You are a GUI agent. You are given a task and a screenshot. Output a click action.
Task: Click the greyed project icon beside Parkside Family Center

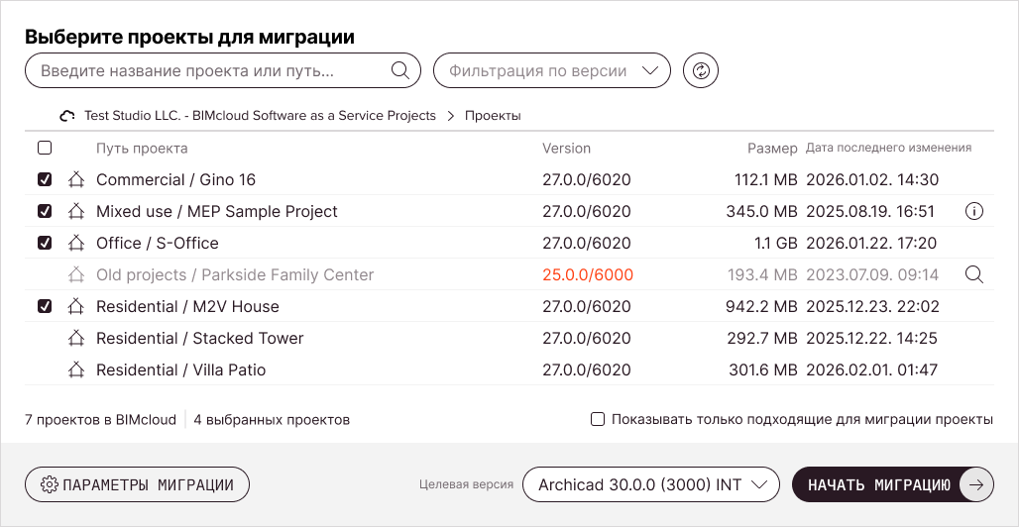tap(76, 274)
